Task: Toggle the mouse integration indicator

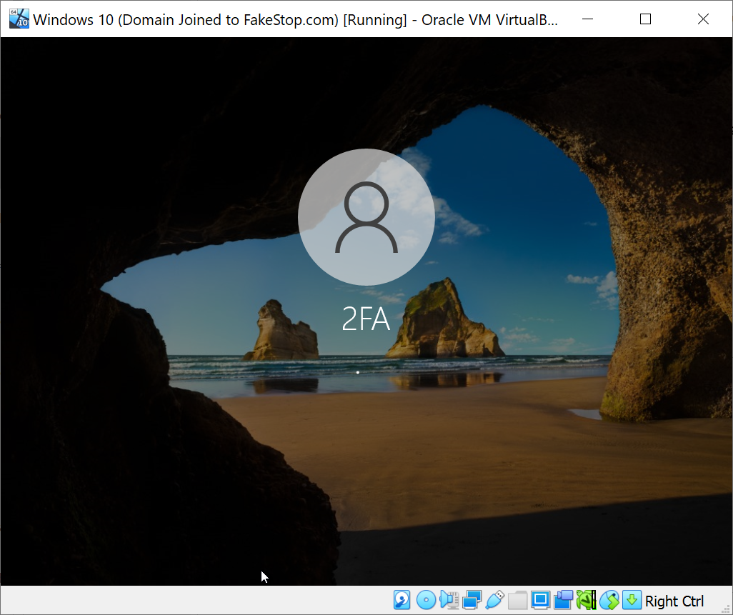Action: 609,600
